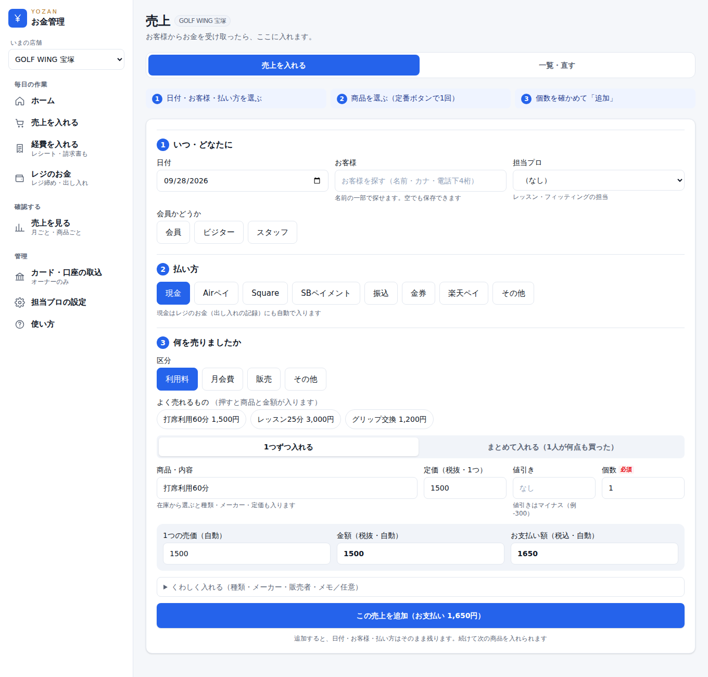Click the yen logo icon
Screen dimensions: 708x677
coord(18,18)
